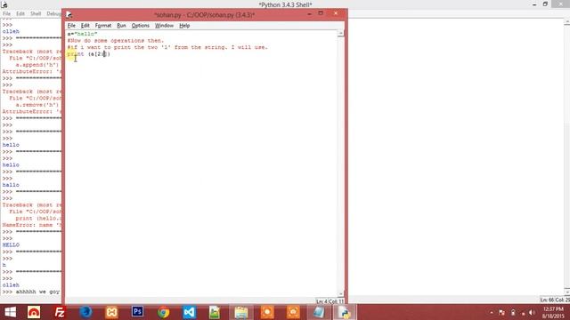The image size is (570, 320).
Task: Click the comment about printing two 'l'
Action: (167, 47)
